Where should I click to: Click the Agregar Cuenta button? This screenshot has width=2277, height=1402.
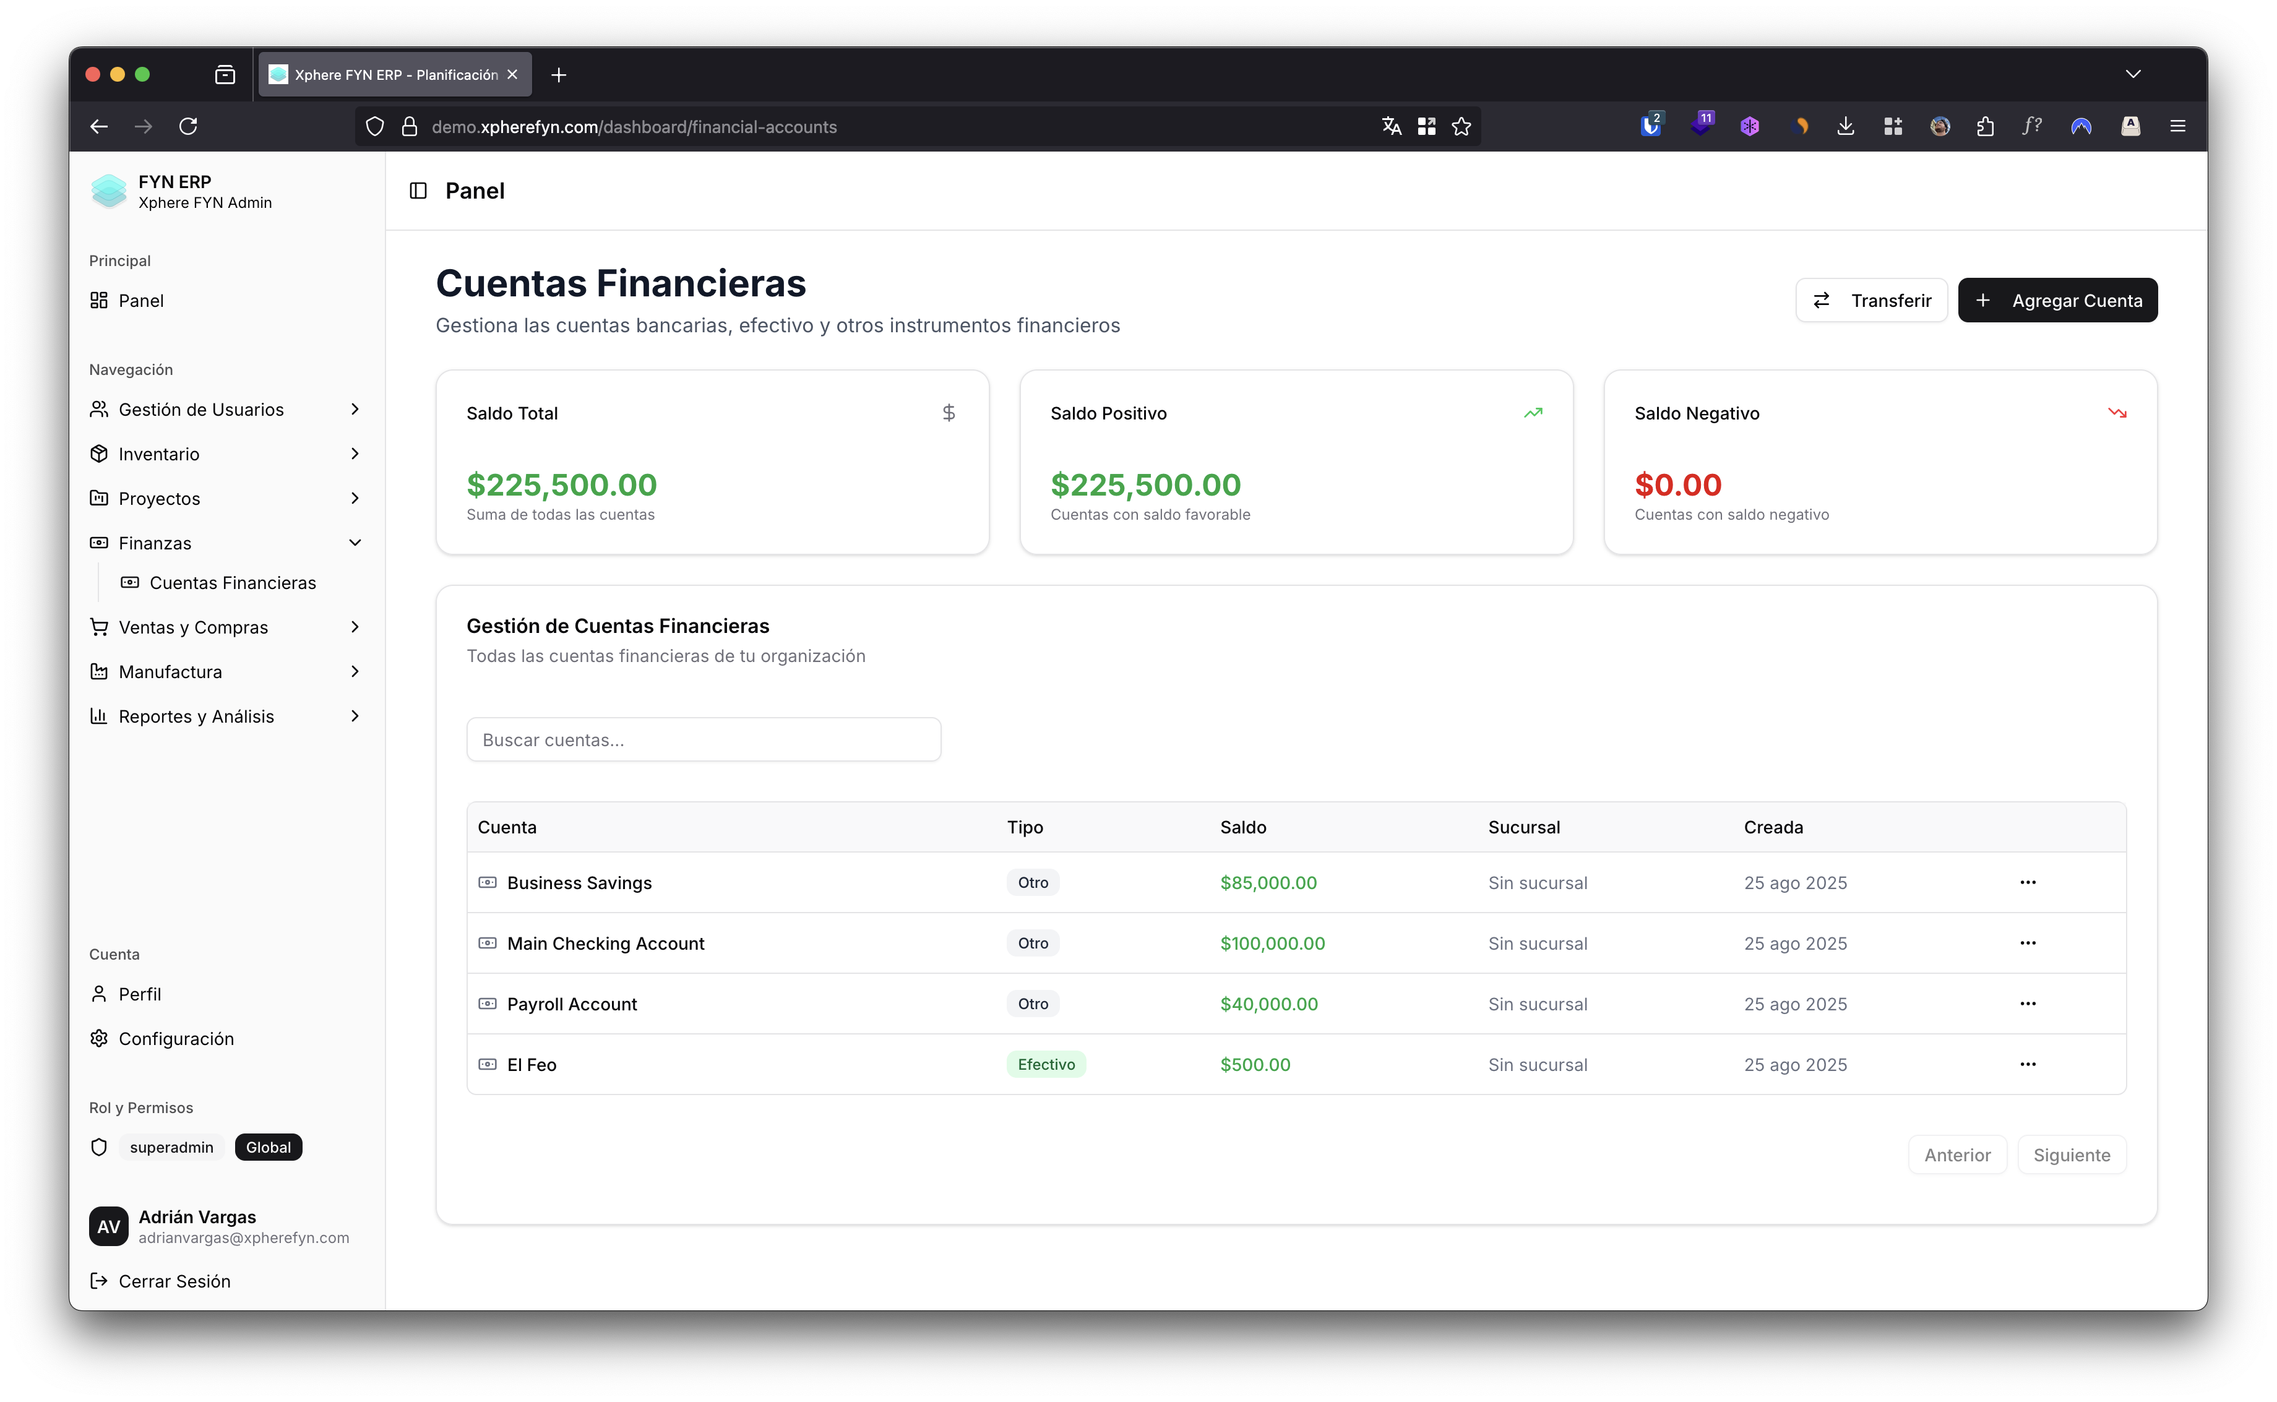click(2057, 299)
